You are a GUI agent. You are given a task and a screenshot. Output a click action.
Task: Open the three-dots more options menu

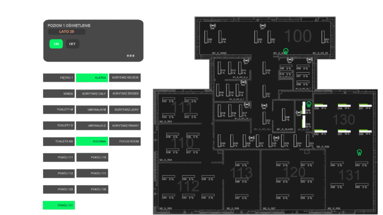point(131,56)
